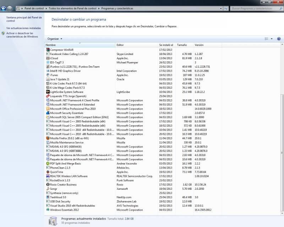
Task: Select Microsoft .NET Framework 4 Extended
Action: point(133,104)
